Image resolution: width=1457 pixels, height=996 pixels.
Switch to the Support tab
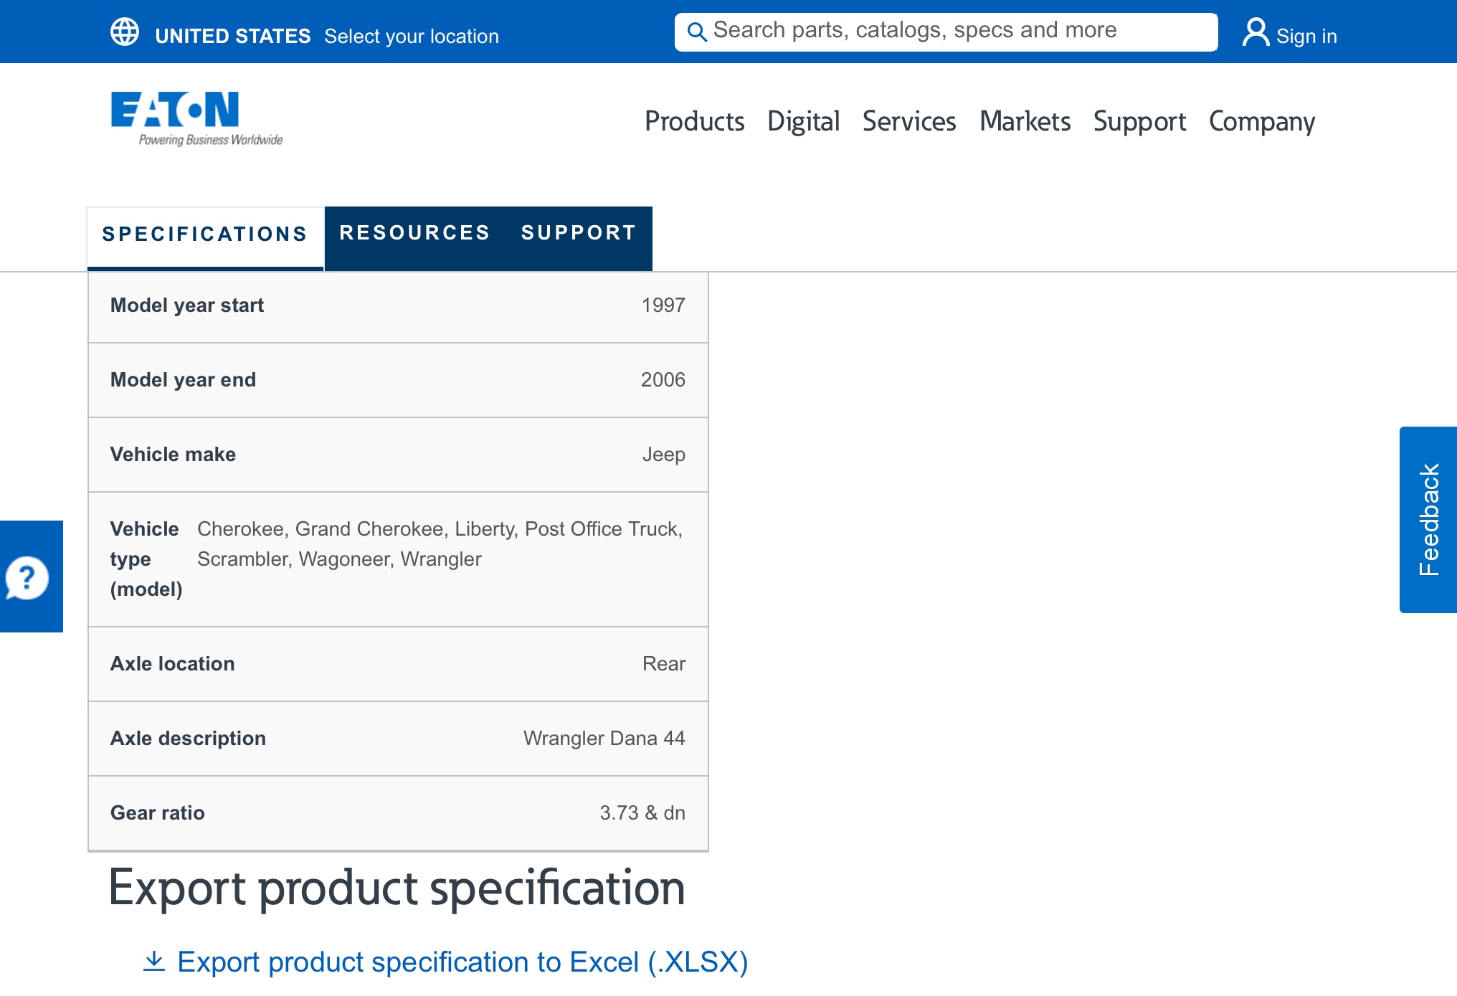pyautogui.click(x=579, y=233)
